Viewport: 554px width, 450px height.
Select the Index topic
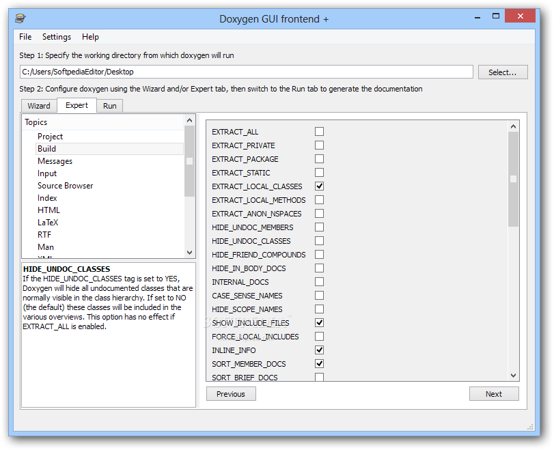47,198
